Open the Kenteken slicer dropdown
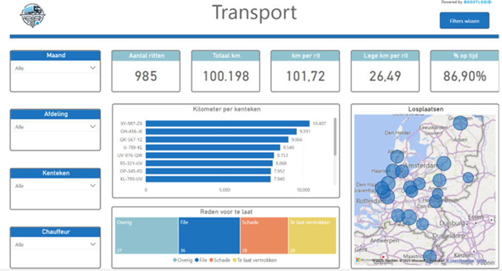 coord(93,186)
